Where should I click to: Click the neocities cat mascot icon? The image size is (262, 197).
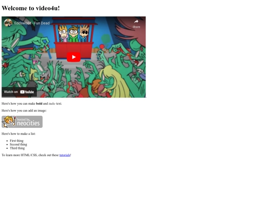coord(9,122)
